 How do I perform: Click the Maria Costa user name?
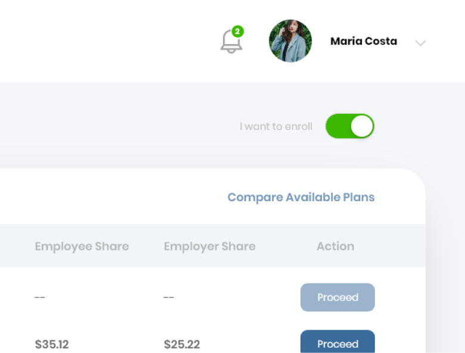(x=363, y=42)
